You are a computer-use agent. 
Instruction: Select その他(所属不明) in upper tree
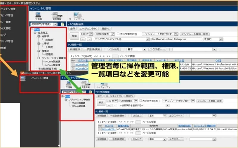pos(48,69)
